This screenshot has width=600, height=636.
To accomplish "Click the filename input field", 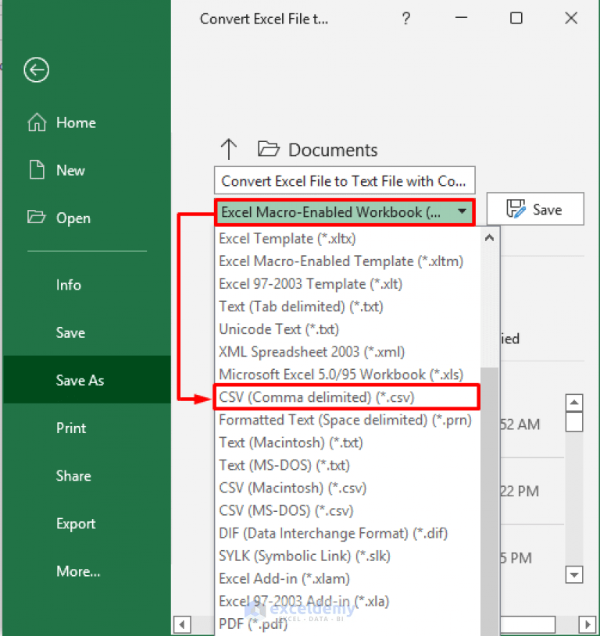I will tap(344, 180).
